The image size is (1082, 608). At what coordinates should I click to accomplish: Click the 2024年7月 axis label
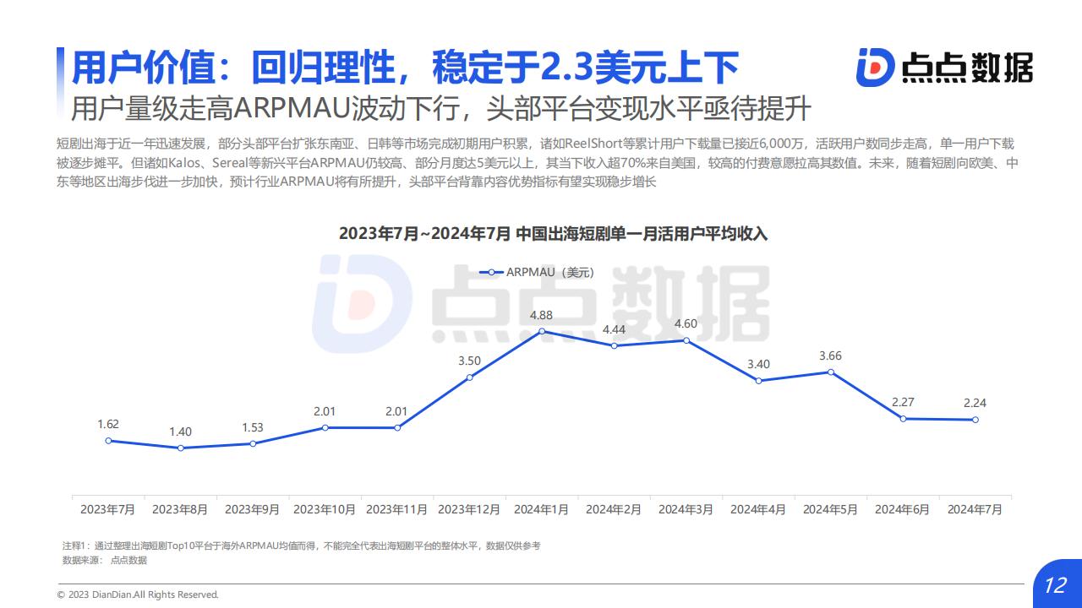pos(975,510)
